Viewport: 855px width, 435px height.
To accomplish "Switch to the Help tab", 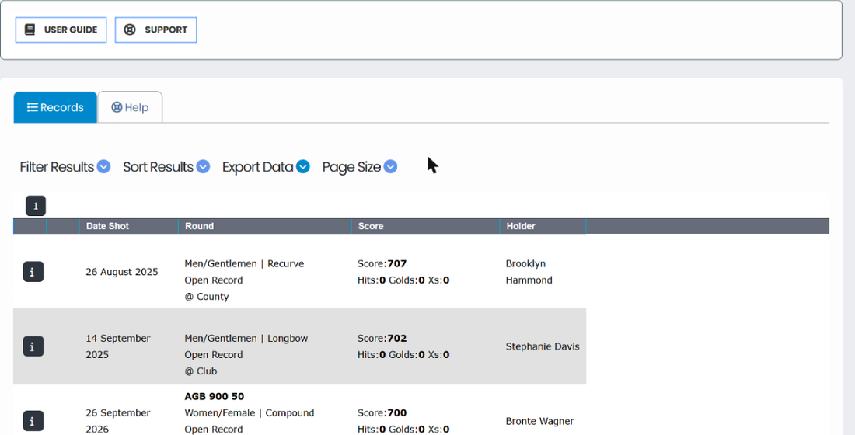I will 130,107.
